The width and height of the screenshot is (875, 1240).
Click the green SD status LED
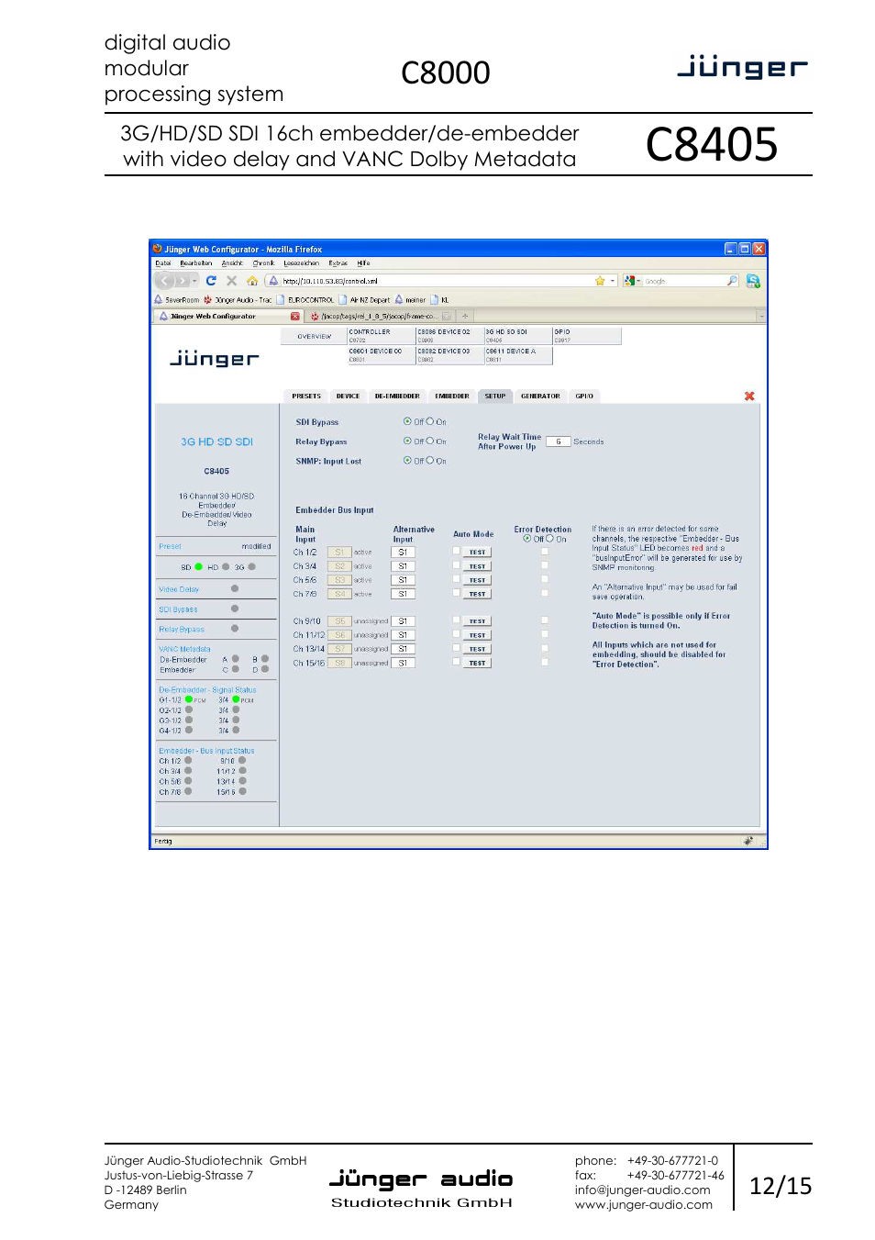pyautogui.click(x=198, y=567)
